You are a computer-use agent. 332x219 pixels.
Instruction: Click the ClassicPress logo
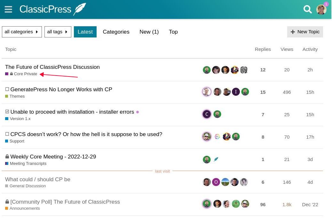(53, 9)
